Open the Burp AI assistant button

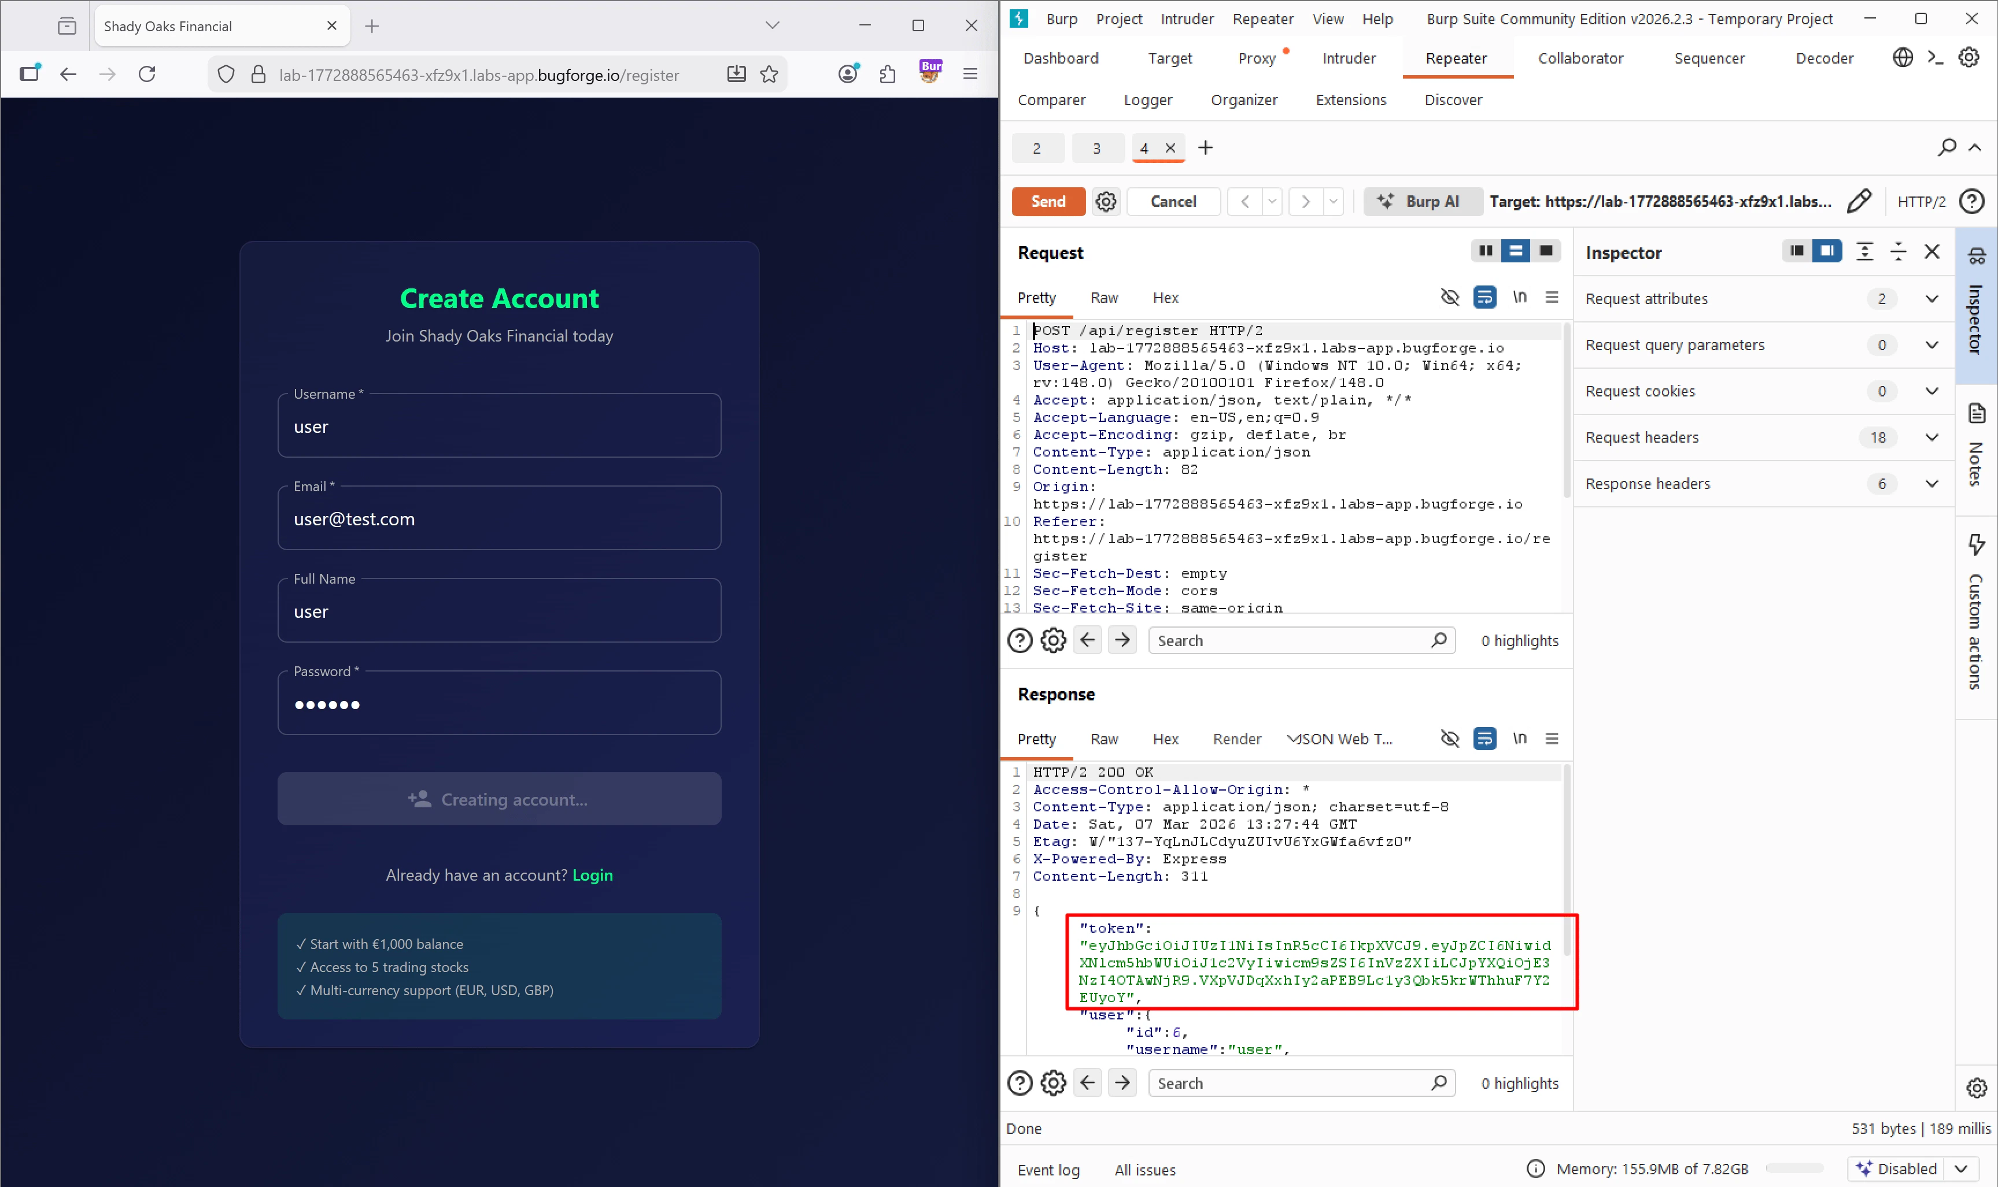(x=1422, y=202)
